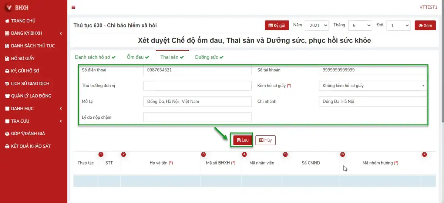This screenshot has width=444, height=203.
Task: Switch to Ốm đau tab
Action: coord(138,57)
